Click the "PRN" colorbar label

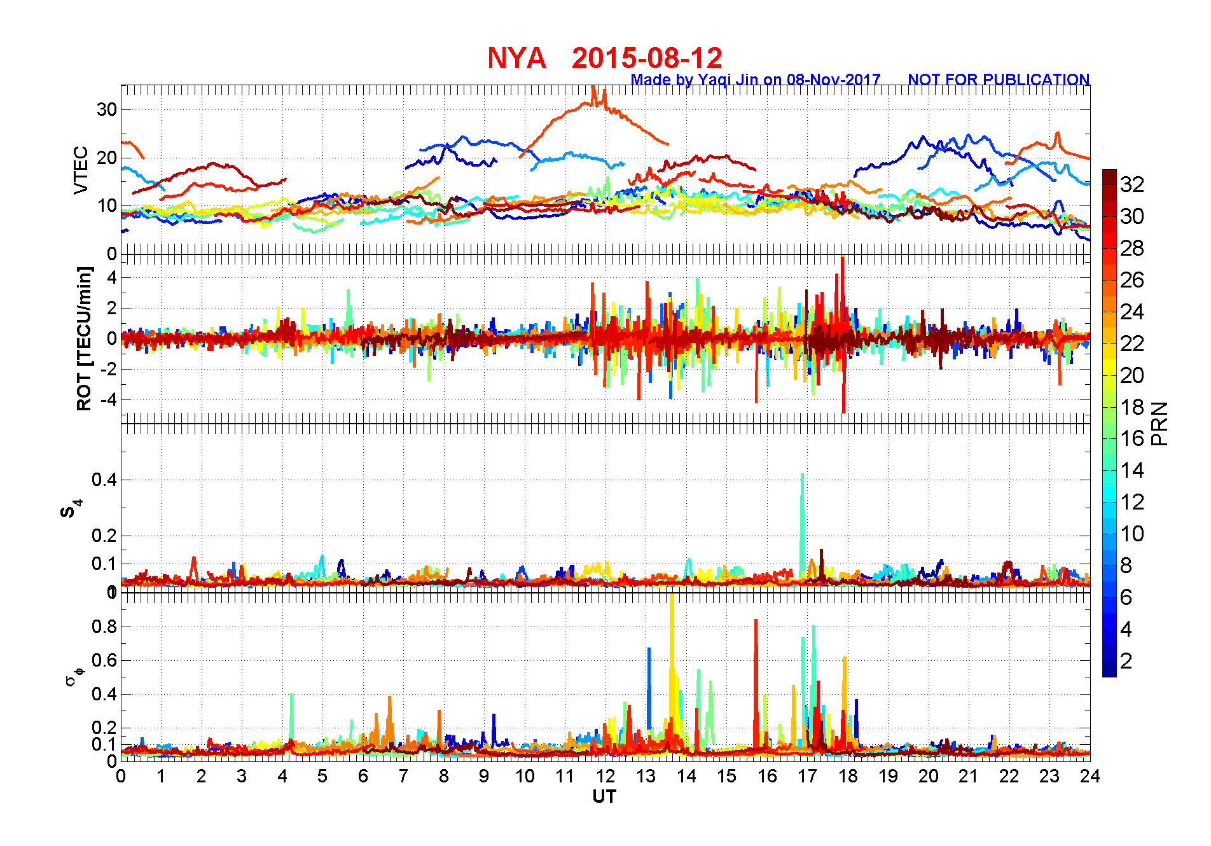1160,424
